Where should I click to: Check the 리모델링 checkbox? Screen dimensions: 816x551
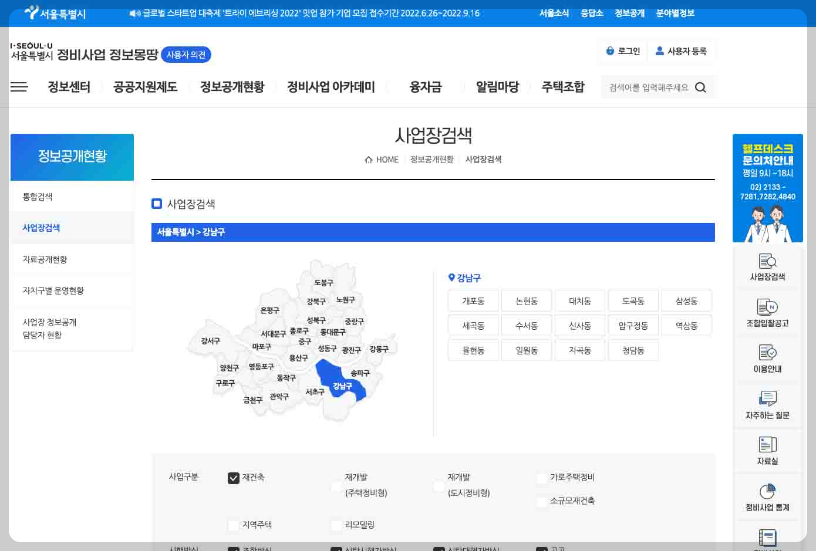[336, 525]
